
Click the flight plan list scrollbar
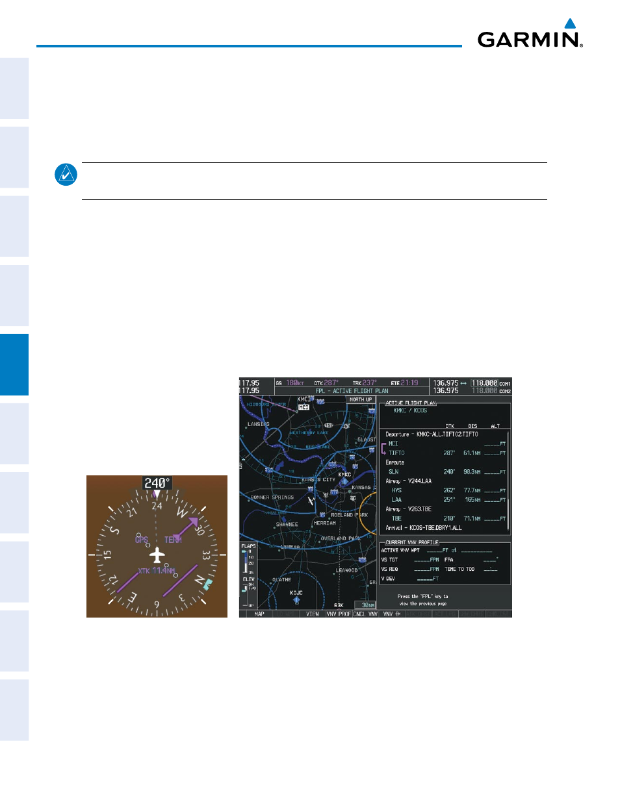(x=508, y=481)
